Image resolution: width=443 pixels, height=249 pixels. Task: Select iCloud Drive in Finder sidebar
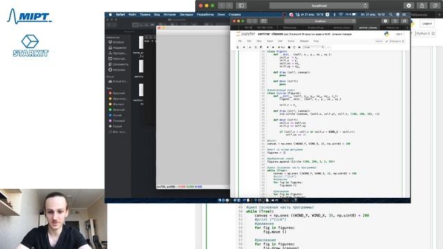click(118, 82)
